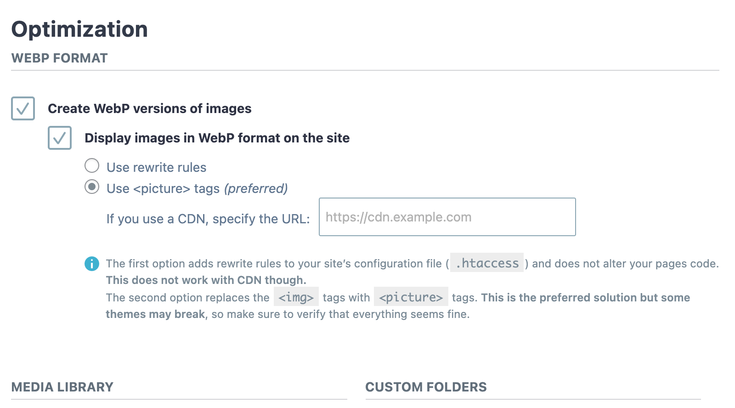This screenshot has width=735, height=408.
Task: Click the MEDIA LIBRARY section header
Action: (x=62, y=387)
